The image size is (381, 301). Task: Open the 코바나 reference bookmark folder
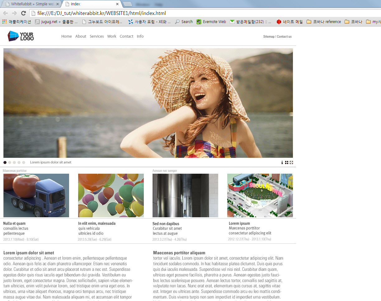(324, 22)
